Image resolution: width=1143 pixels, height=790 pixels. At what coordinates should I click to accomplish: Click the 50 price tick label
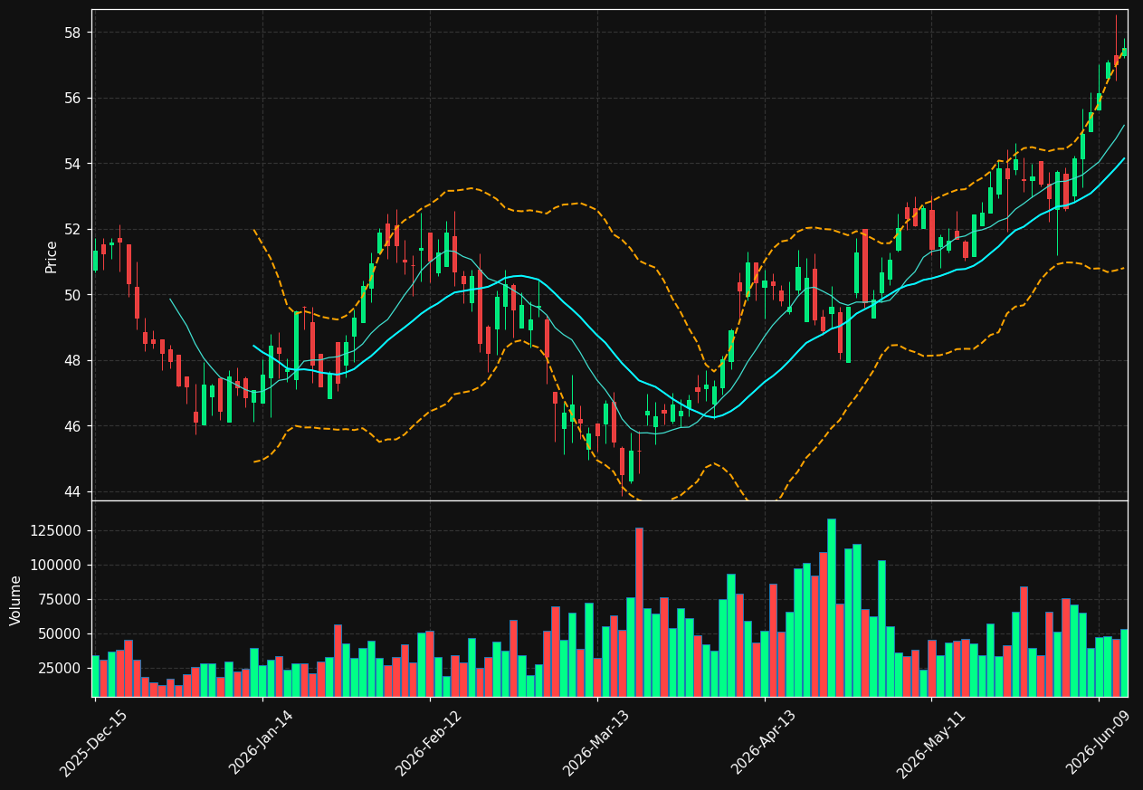tap(71, 295)
